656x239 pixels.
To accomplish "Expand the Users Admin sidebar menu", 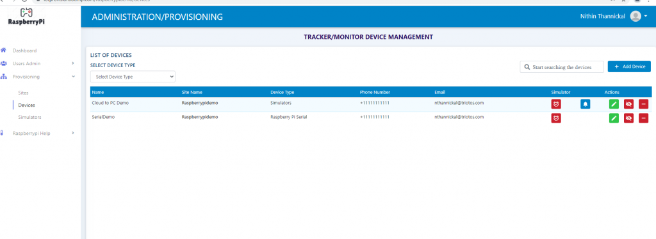I will [x=38, y=63].
